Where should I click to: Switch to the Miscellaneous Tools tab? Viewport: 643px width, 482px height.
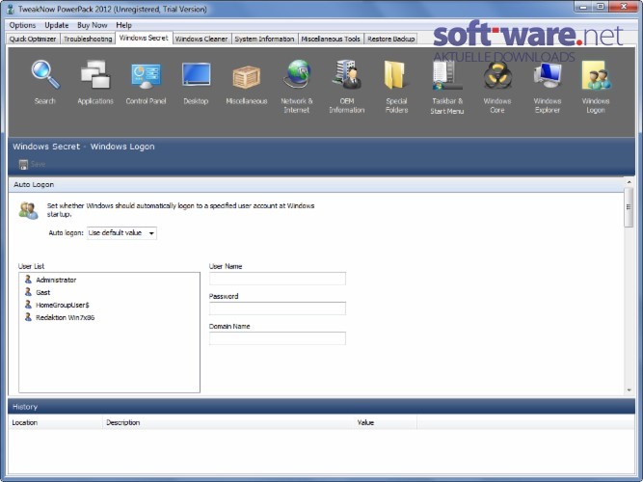(x=331, y=39)
